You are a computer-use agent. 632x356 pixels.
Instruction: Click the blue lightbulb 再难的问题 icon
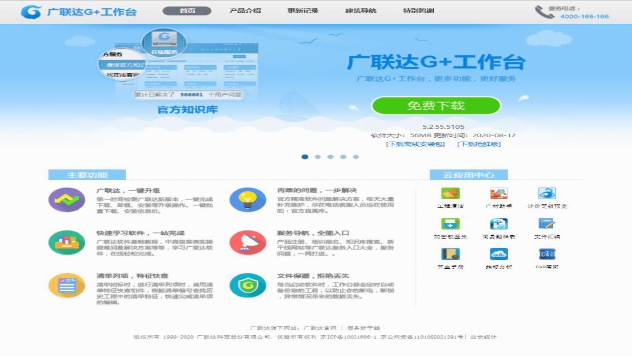[248, 200]
